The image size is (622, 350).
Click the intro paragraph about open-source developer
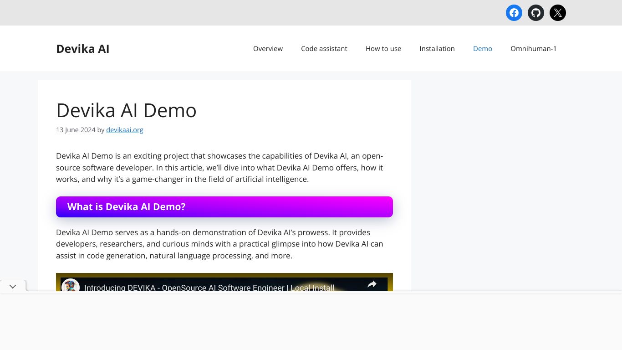click(219, 168)
